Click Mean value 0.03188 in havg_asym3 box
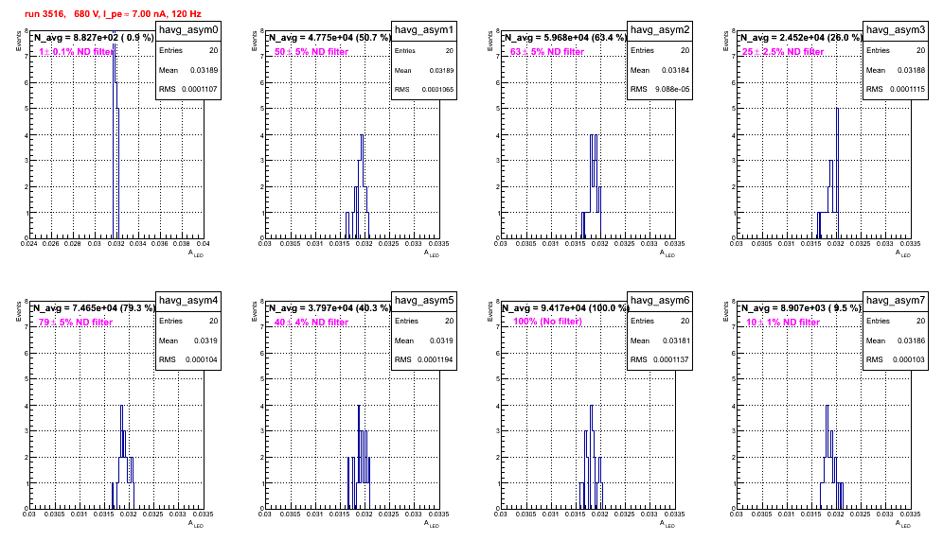Screen dimensions: 943x541 [911, 70]
